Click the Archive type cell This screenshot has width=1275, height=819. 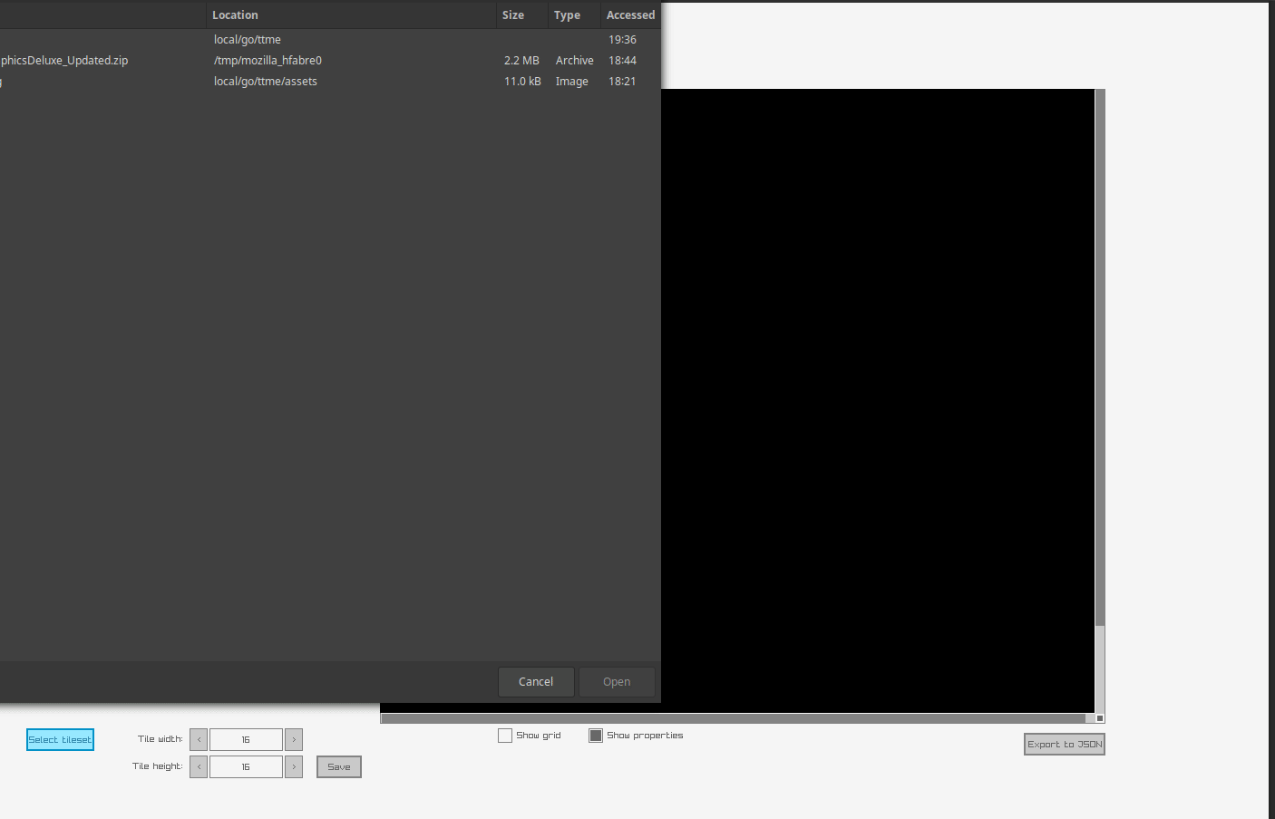[x=575, y=61]
